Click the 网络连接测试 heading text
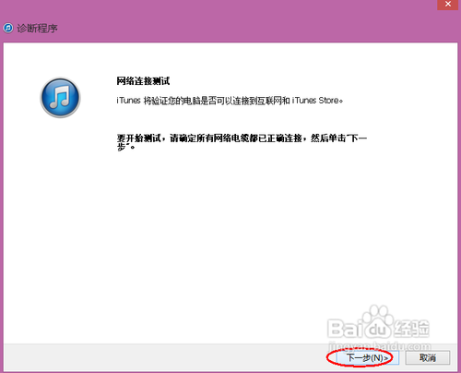 [x=143, y=81]
